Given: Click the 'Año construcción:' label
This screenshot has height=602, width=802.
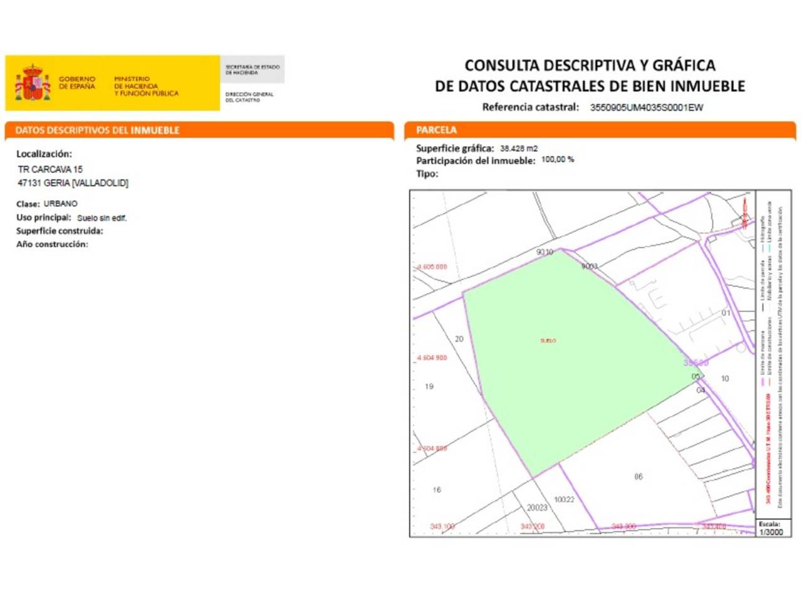Looking at the screenshot, I should point(52,245).
